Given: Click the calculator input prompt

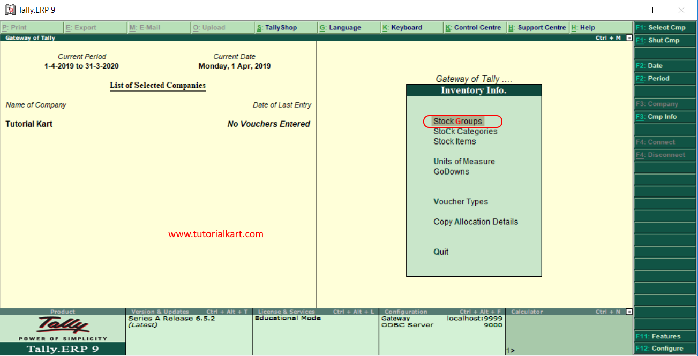Looking at the screenshot, I should pos(511,351).
